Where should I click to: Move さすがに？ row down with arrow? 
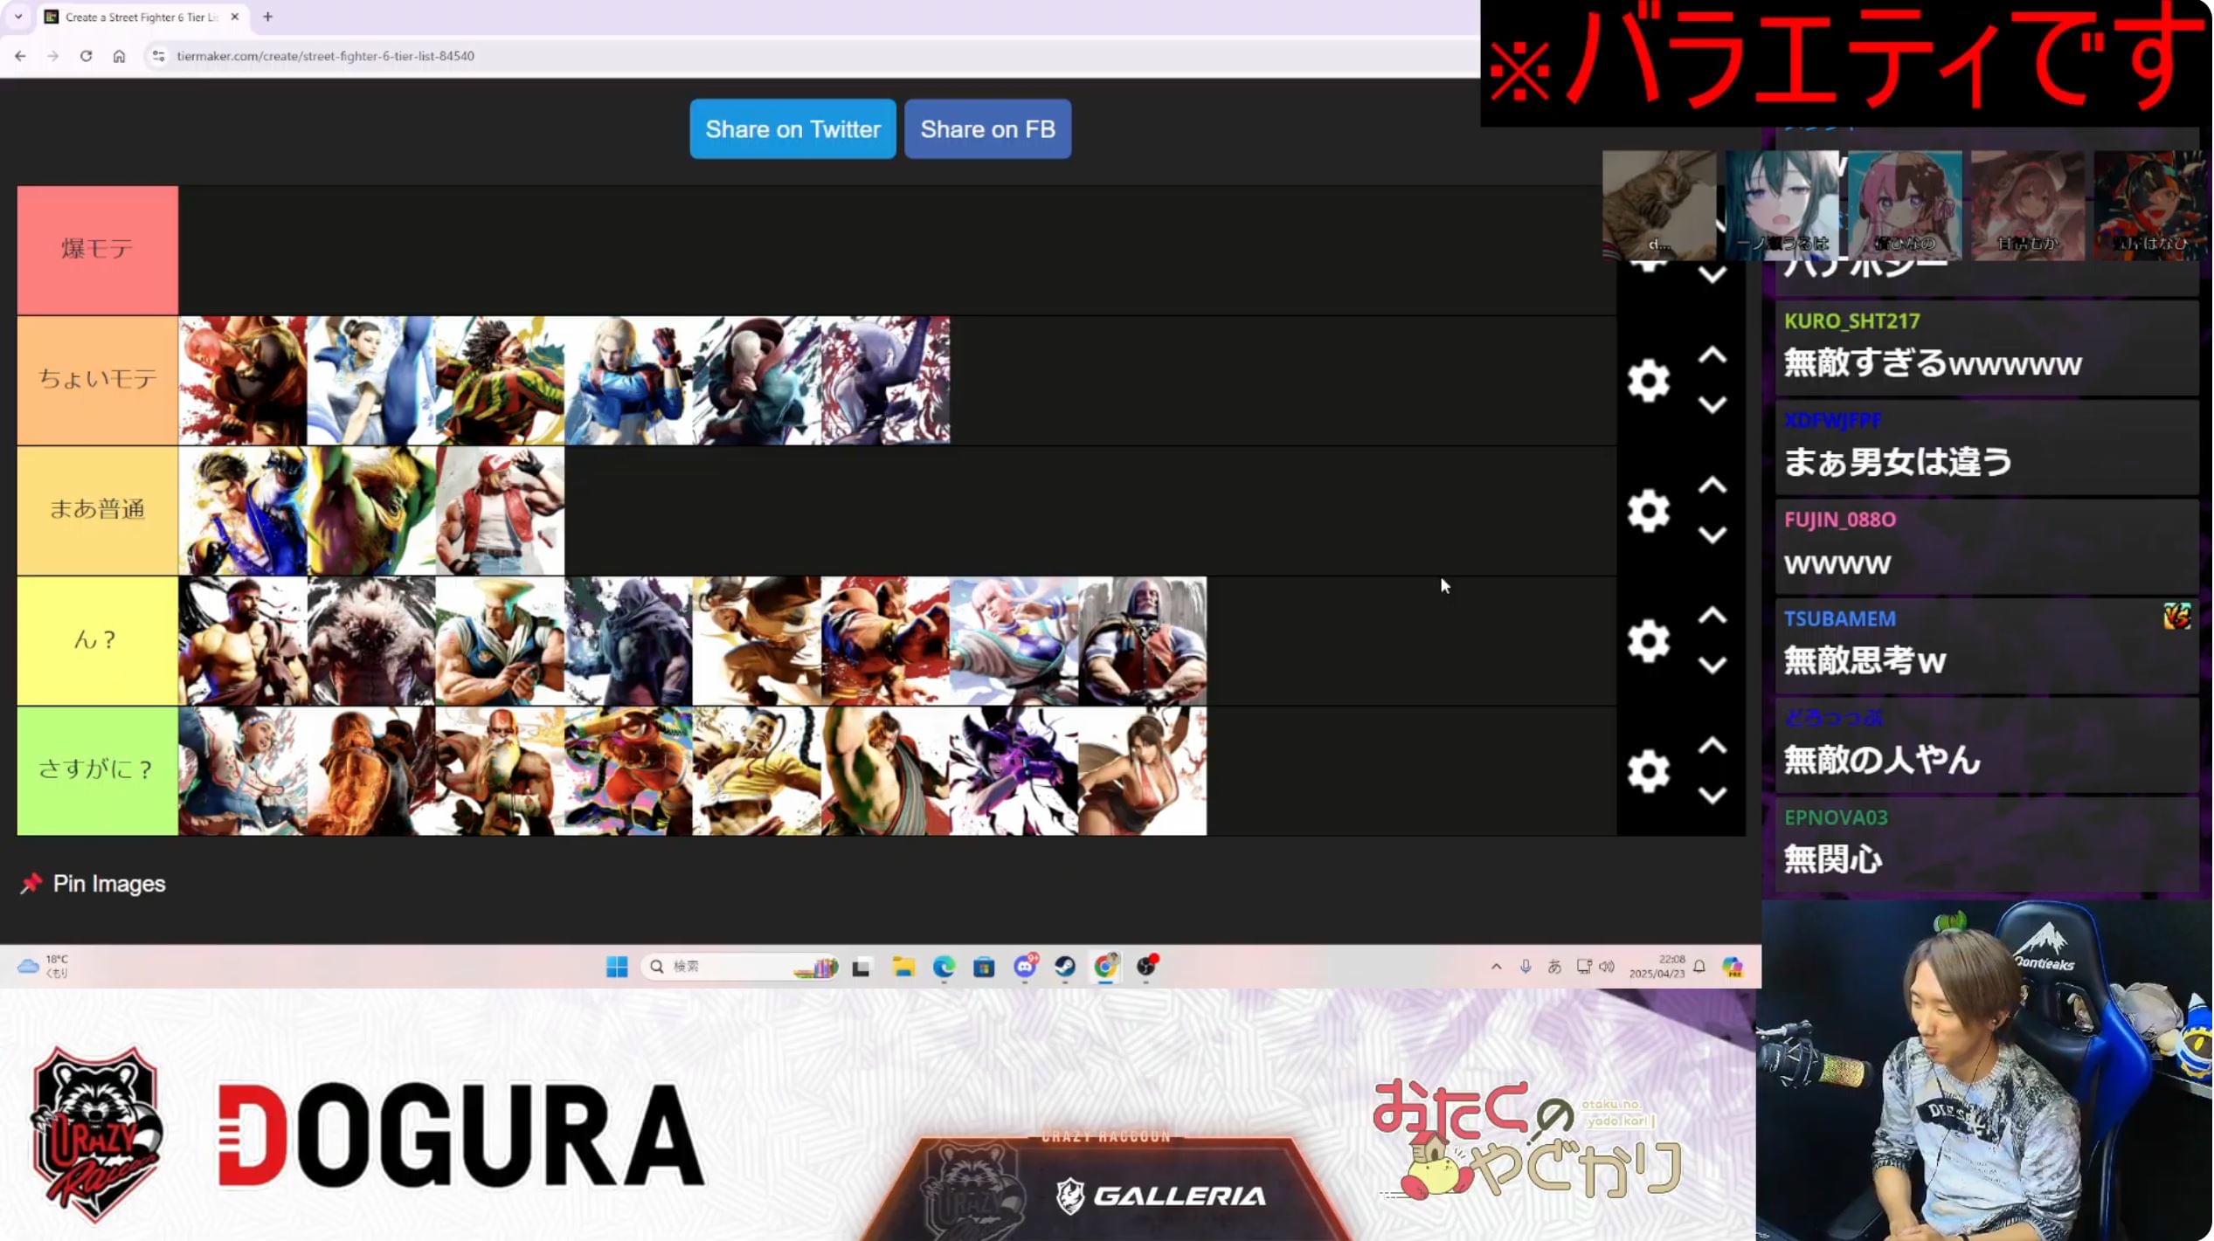click(1712, 795)
